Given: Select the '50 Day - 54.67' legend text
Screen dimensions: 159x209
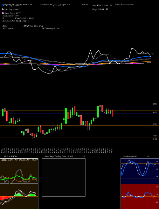Looking at the screenshot, I should coord(12,9).
